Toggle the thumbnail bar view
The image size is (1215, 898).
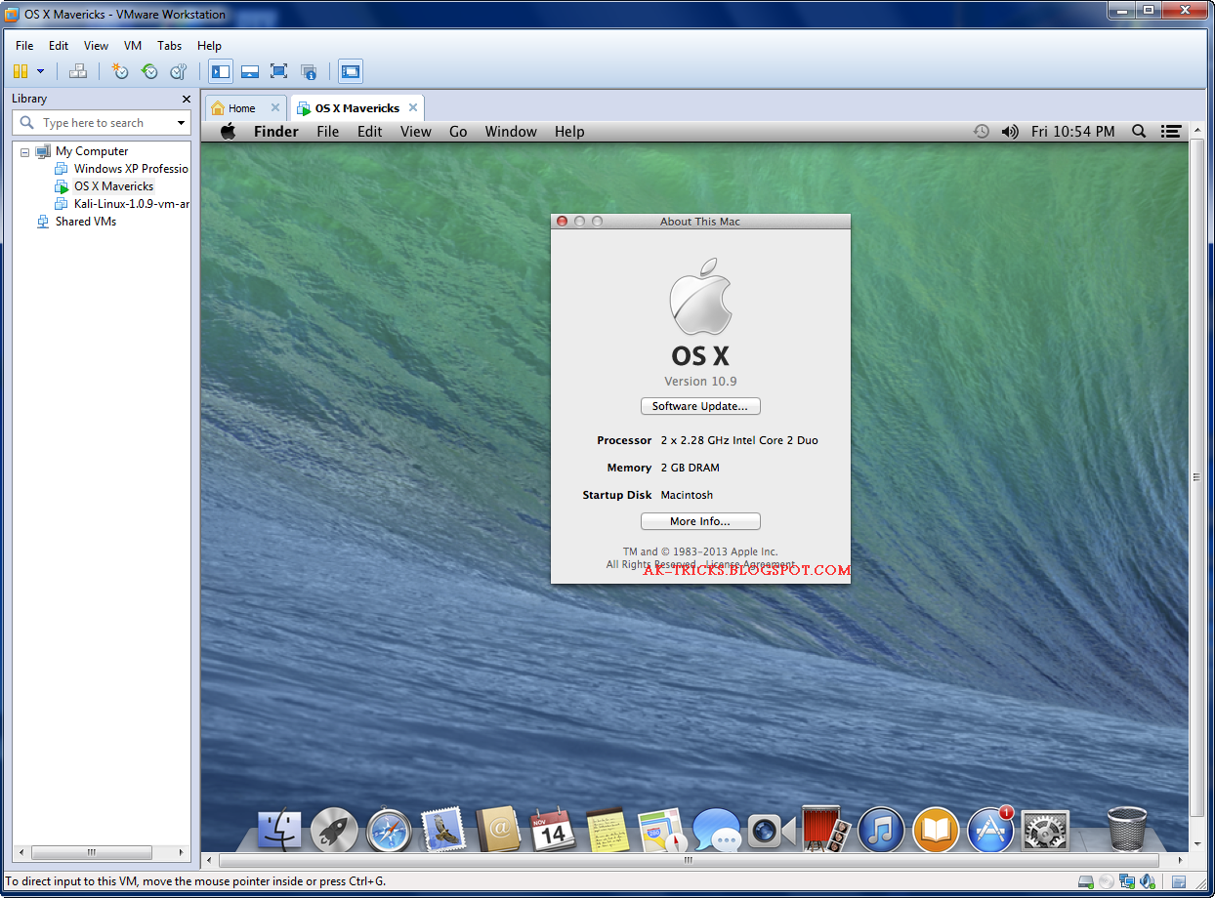pos(250,71)
